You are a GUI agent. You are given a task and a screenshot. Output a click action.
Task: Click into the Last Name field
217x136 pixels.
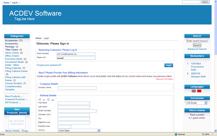(73, 107)
